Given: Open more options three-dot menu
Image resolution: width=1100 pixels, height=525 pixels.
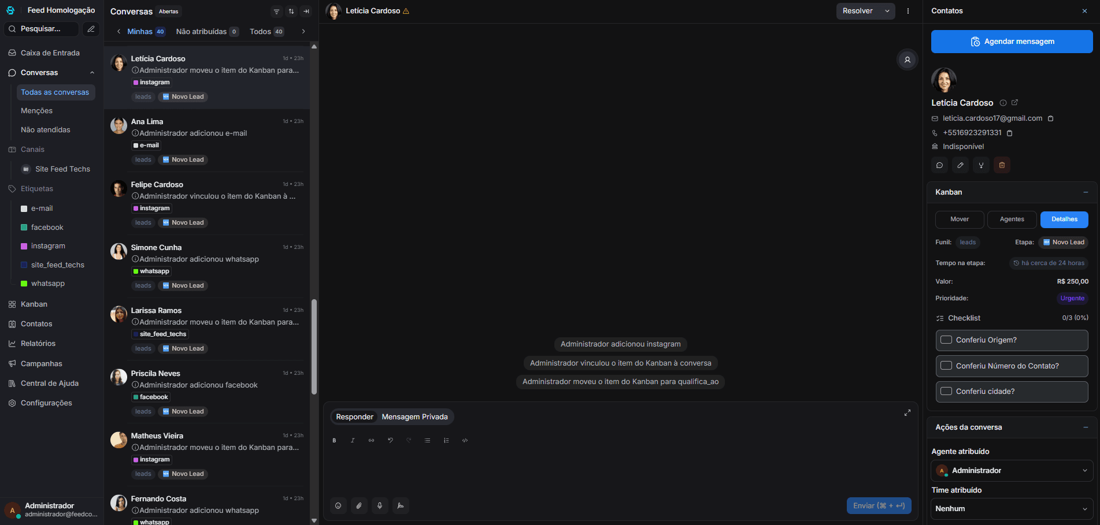Looking at the screenshot, I should coord(908,11).
